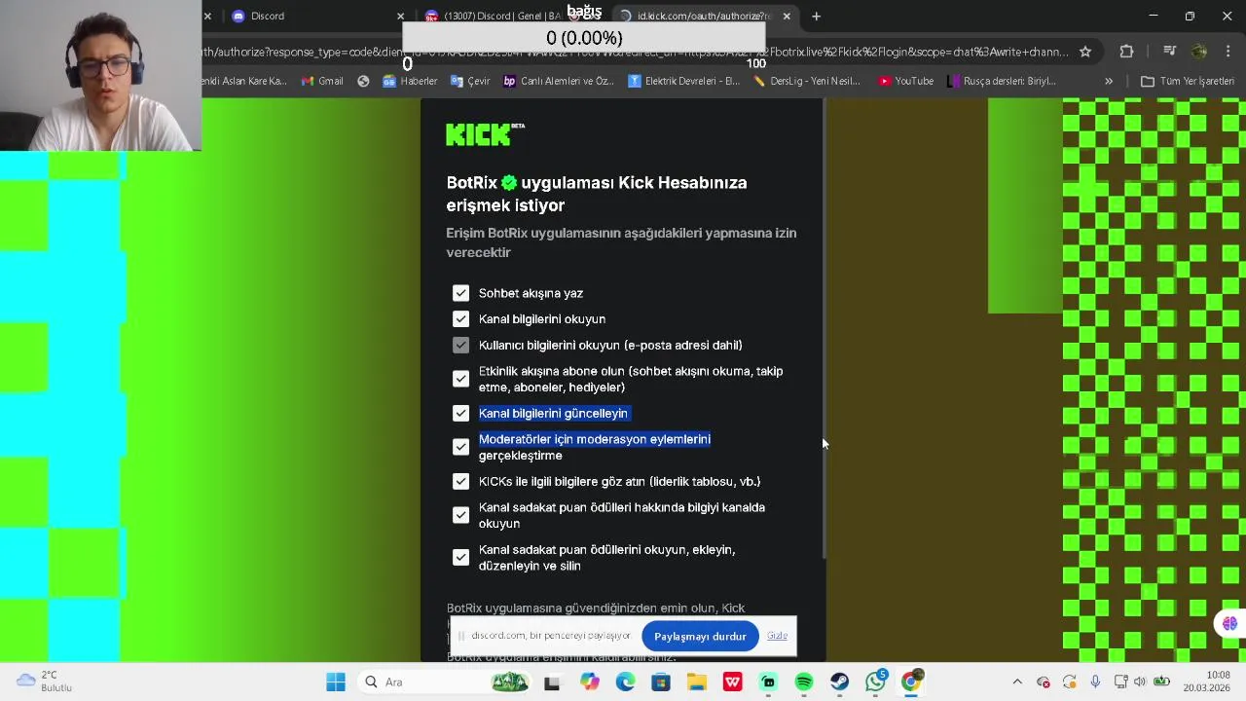
Task: Open Çevir bookmark
Action: click(x=470, y=81)
